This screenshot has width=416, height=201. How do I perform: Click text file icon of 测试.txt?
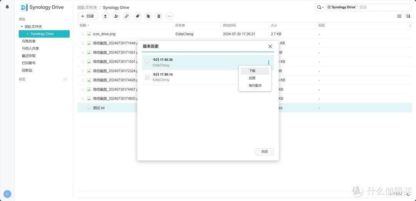(89, 108)
